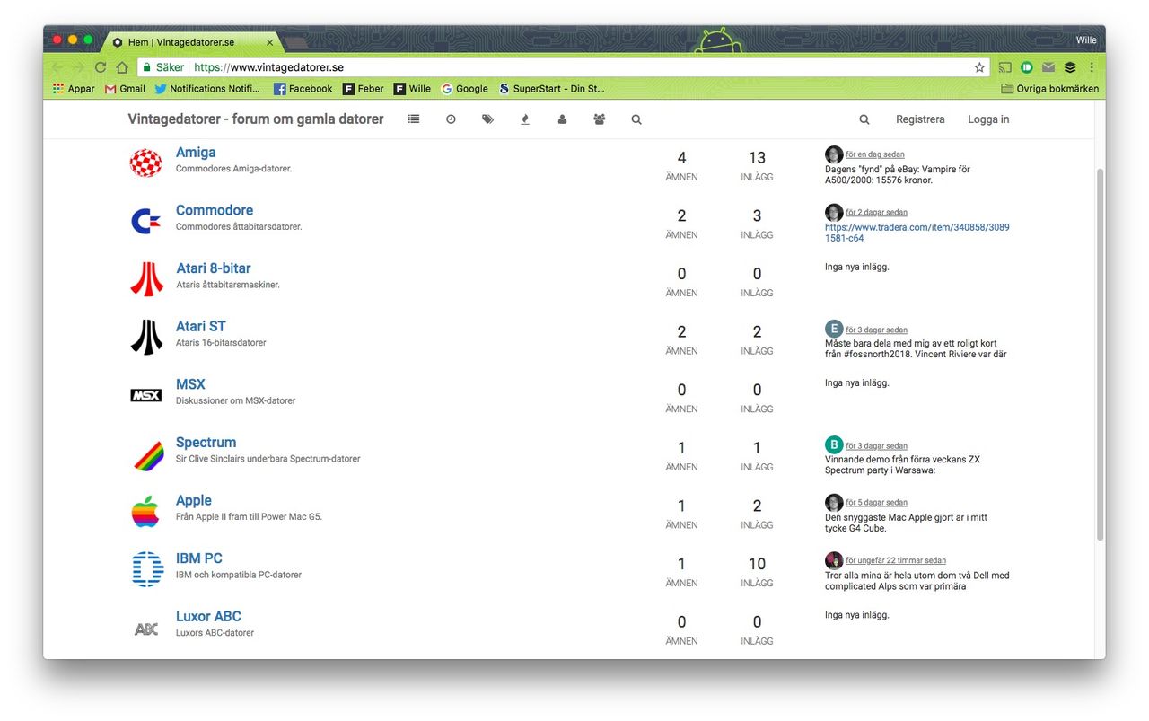Click the user avatar in IBM PC row
Screen dimensions: 1149x721
click(x=834, y=560)
